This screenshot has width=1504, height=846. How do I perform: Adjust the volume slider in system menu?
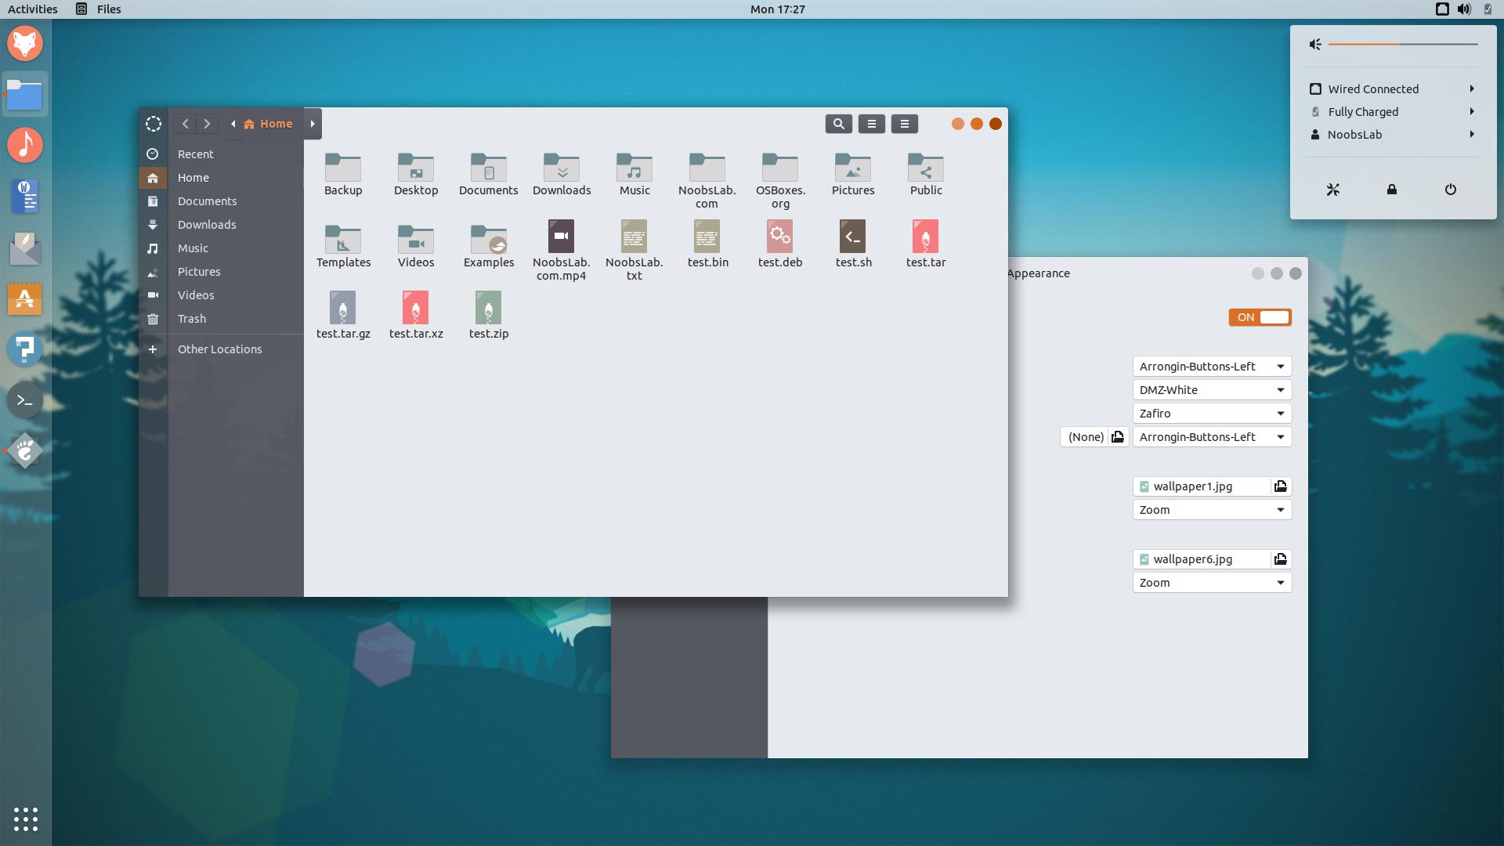pos(1403,45)
